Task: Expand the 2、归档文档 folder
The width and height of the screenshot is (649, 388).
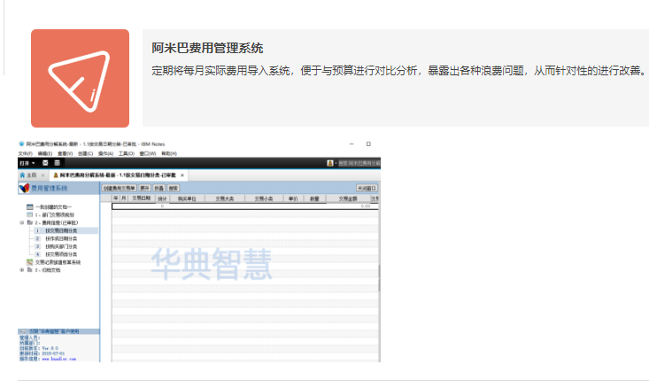Action: (x=22, y=270)
